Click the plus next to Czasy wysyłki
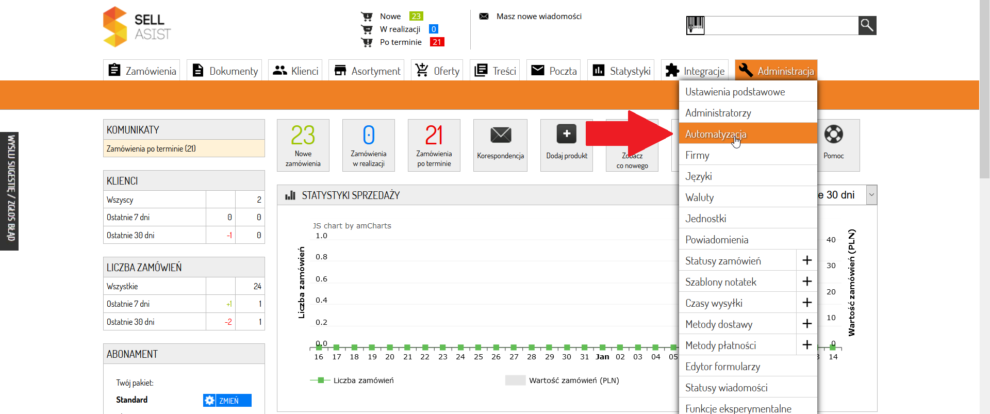 point(807,303)
